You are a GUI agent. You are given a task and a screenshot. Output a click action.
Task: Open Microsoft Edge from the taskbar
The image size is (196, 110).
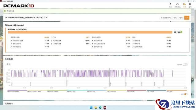click(x=100, y=108)
